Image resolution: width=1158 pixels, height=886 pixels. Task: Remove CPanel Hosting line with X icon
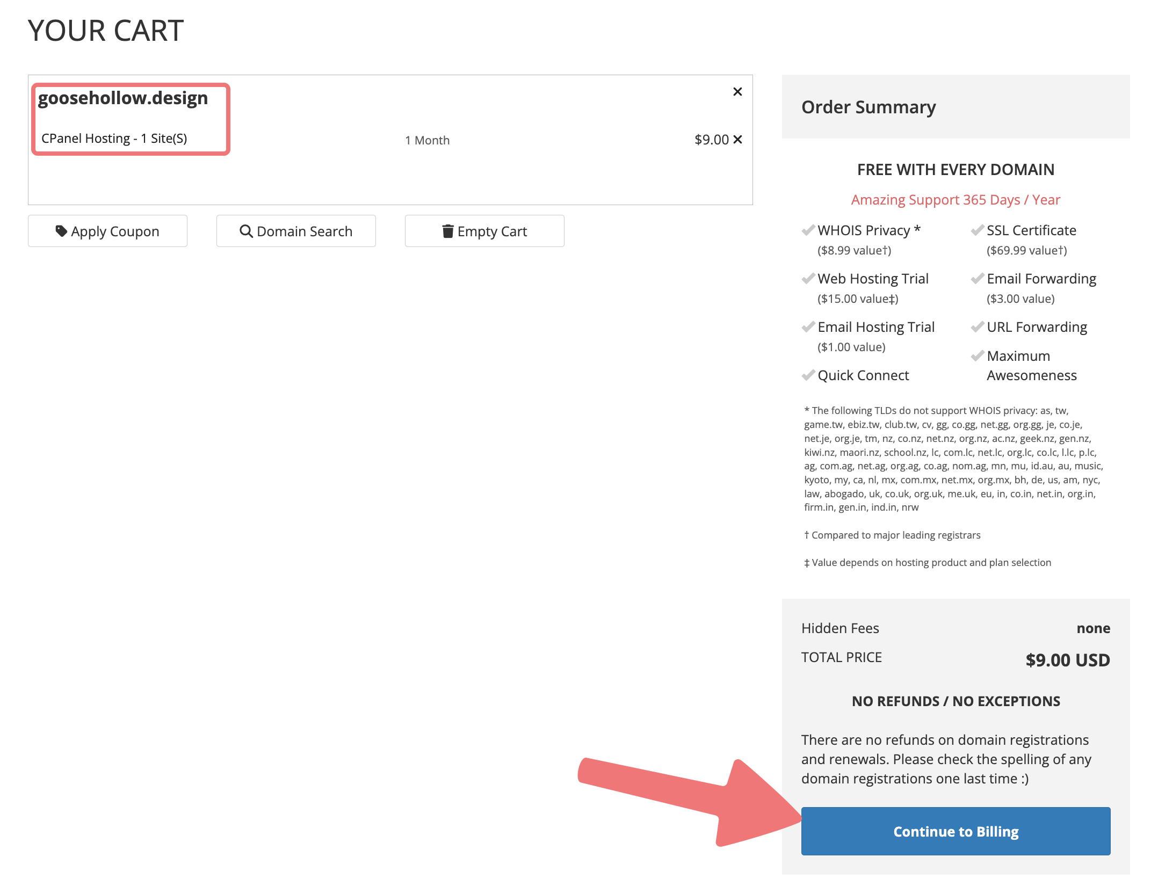tap(738, 140)
